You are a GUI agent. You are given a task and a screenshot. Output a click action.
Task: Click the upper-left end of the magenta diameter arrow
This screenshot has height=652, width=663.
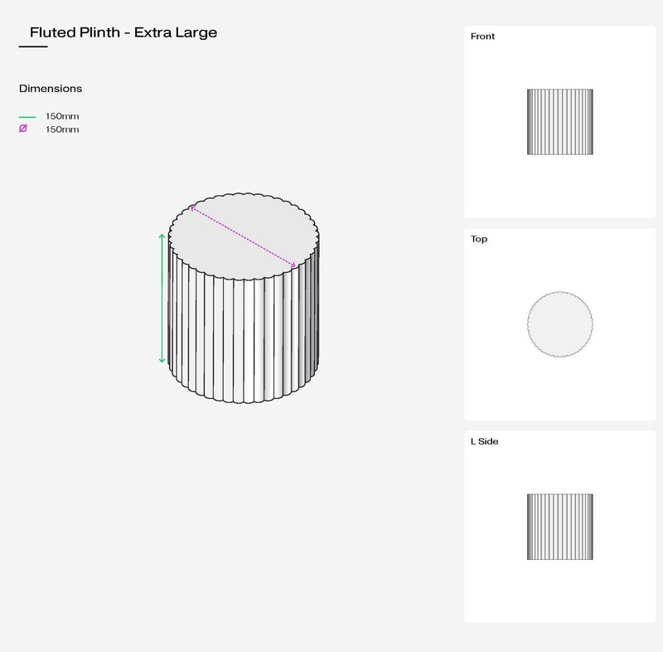point(193,207)
